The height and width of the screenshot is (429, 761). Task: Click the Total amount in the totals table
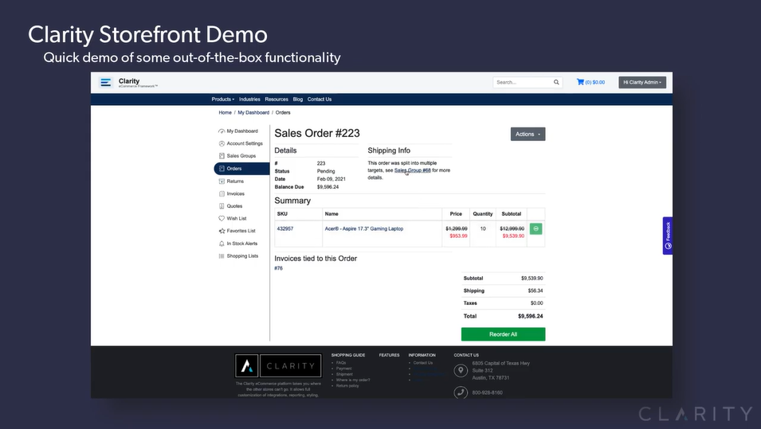click(x=531, y=316)
